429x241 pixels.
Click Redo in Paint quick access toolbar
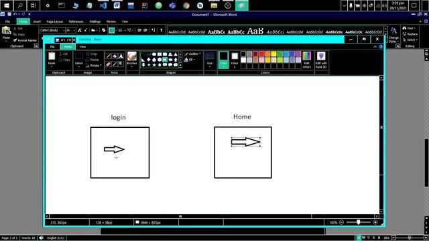click(68, 40)
